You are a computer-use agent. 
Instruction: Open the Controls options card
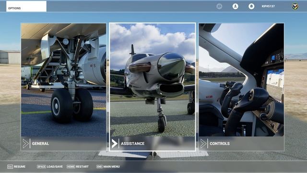click(x=241, y=87)
